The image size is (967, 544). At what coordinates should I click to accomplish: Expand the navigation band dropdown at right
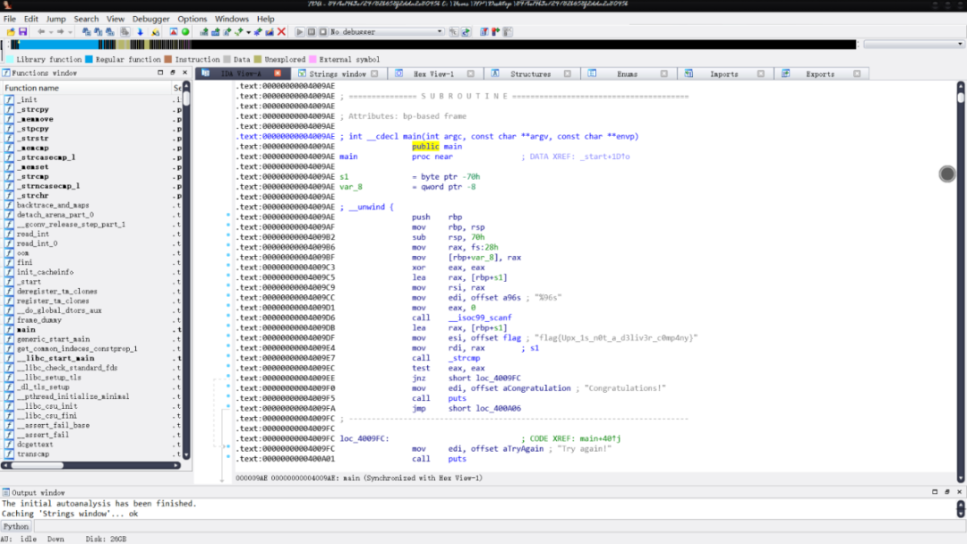coord(959,44)
